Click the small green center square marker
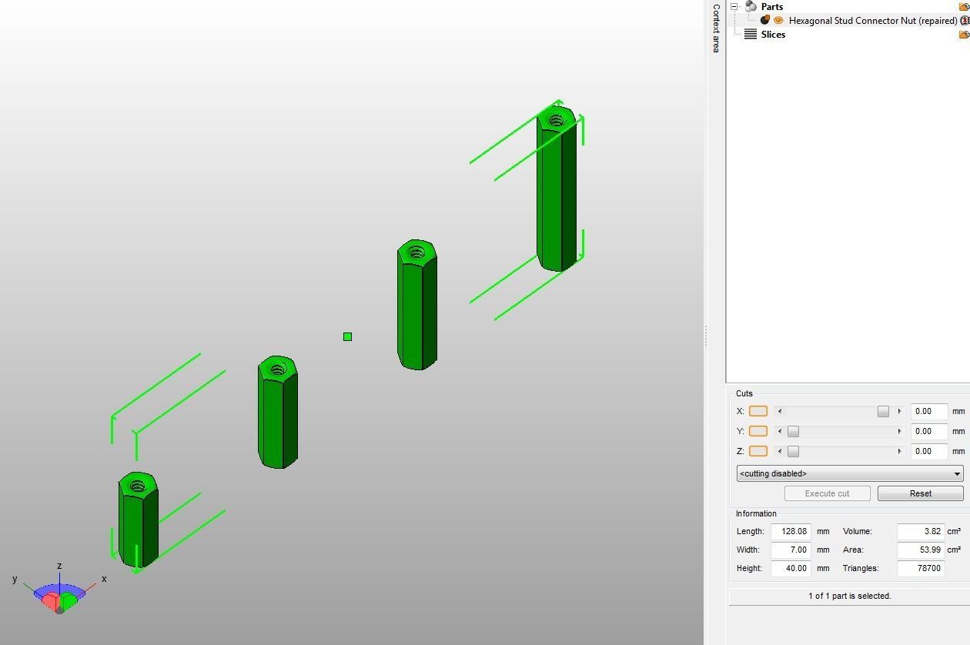Viewport: 970px width, 645px height. tap(347, 336)
